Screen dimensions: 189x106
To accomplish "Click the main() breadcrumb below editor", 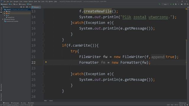I will coord(51,101).
